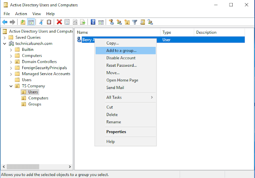
Task: Select 'Disable Account' context menu entry
Action: point(121,58)
